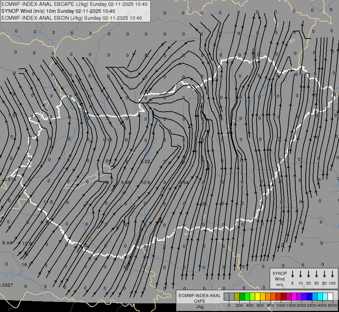The width and height of the screenshot is (339, 312).
Task: Click the 2000 tick label on the color bar
Action: click(x=301, y=305)
